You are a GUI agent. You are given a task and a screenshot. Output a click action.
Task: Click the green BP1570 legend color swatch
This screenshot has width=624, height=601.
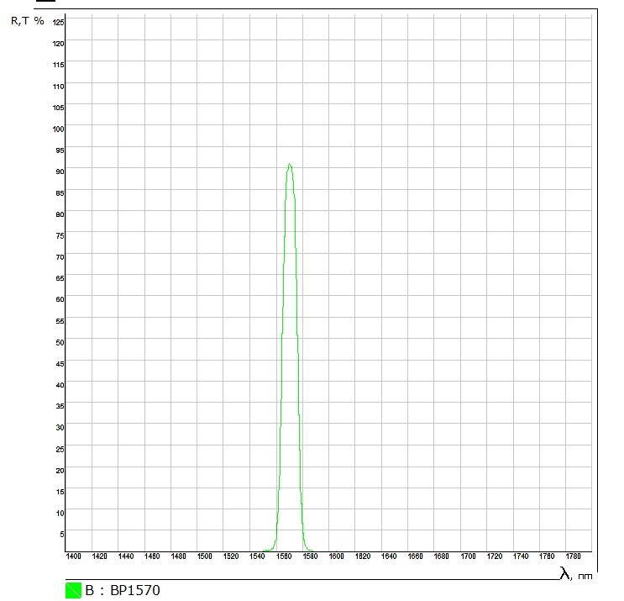click(x=73, y=590)
